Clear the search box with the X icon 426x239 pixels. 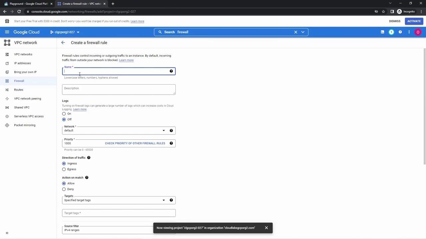[x=296, y=32]
